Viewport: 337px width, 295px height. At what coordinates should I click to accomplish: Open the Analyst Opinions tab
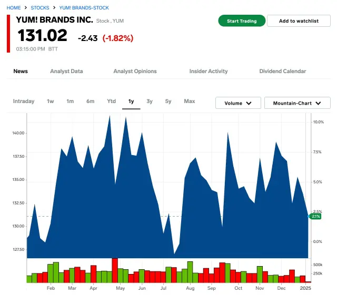point(135,71)
